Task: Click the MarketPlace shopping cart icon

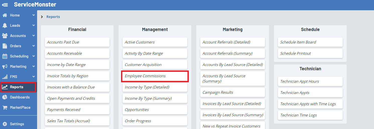Action: (x=5, y=107)
